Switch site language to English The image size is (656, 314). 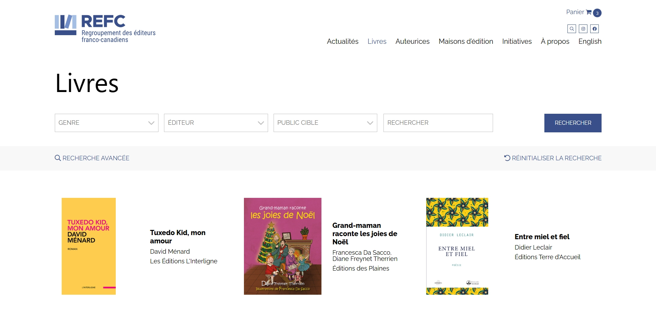590,41
